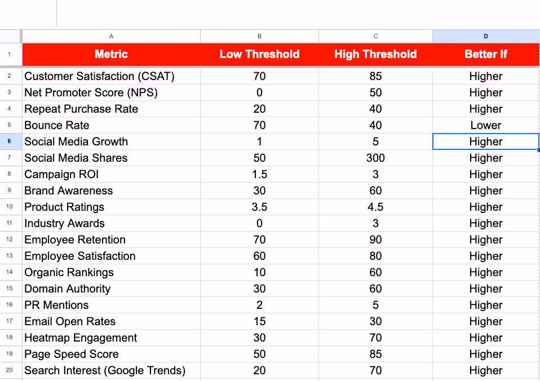
Task: Select 'Net Promoter Score (NPS)' cell
Action: (111, 92)
